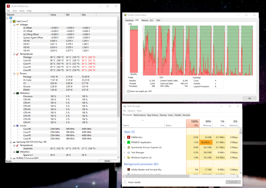
Task: Click the chip icon beside CPU Utilization
Action: tap(17, 93)
